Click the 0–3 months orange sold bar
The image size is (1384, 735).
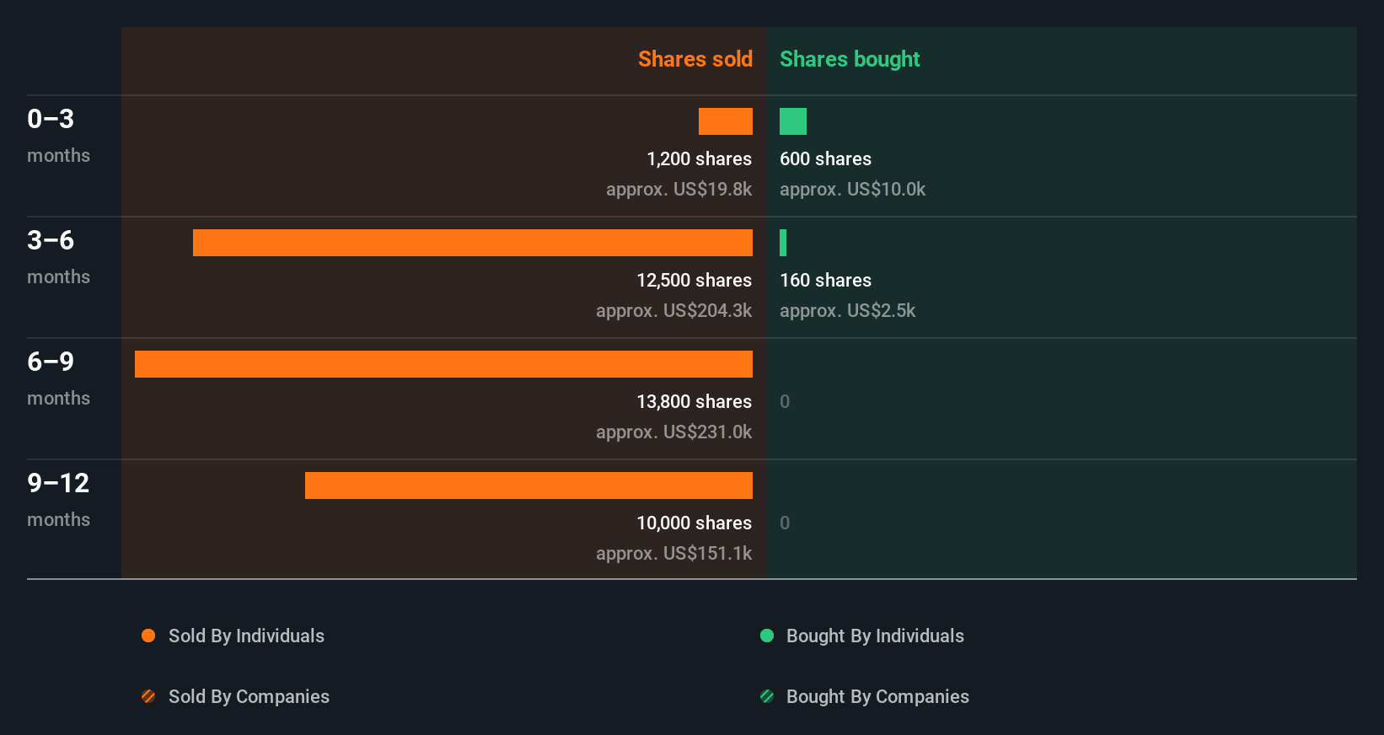point(726,121)
